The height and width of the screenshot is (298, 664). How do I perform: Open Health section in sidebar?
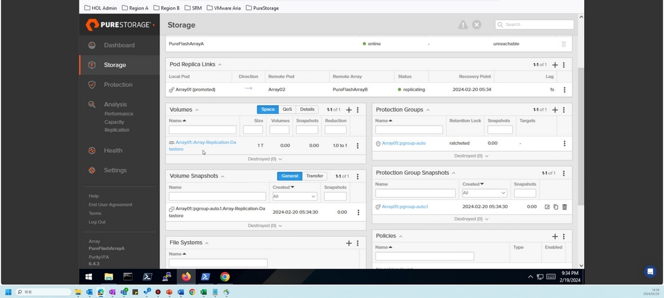113,150
